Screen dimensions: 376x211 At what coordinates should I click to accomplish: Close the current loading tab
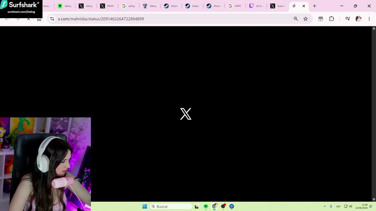304,6
